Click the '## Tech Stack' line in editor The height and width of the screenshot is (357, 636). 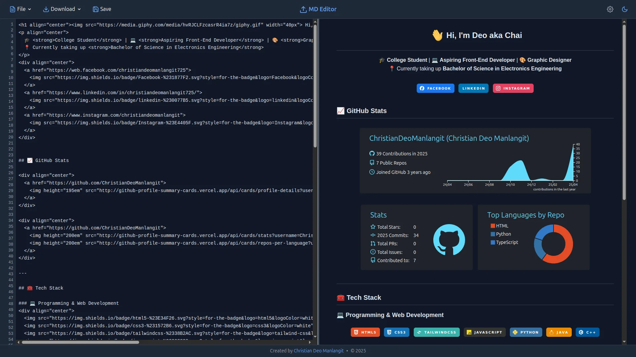pos(41,288)
